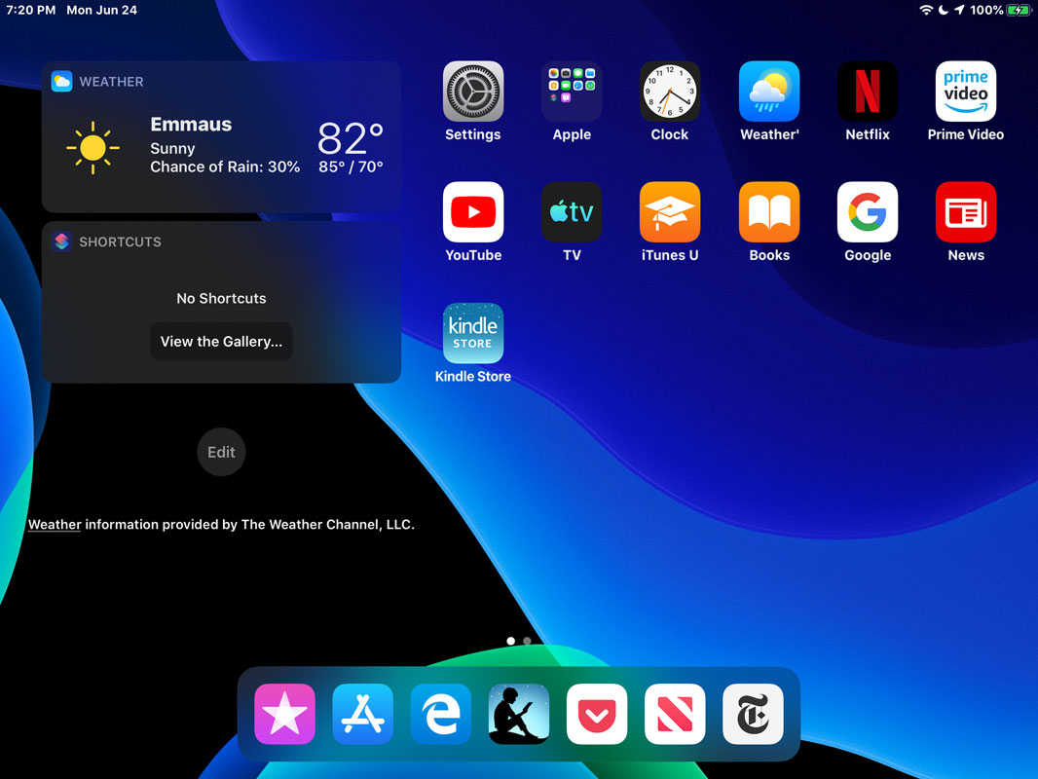Tap the Edit widgets button
Viewport: 1038px width, 779px height.
[x=221, y=452]
